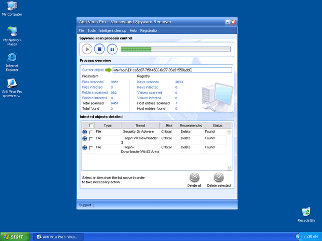
Task: Expand the Security 2k Adware row icon
Action: pyautogui.click(x=84, y=132)
